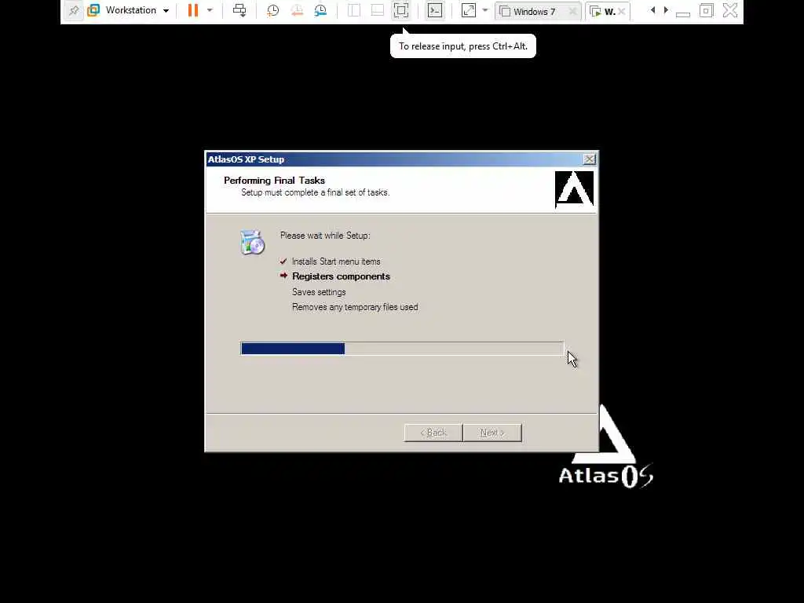The height and width of the screenshot is (603, 804).
Task: Pause the virtual machine with orange icon
Action: [193, 10]
